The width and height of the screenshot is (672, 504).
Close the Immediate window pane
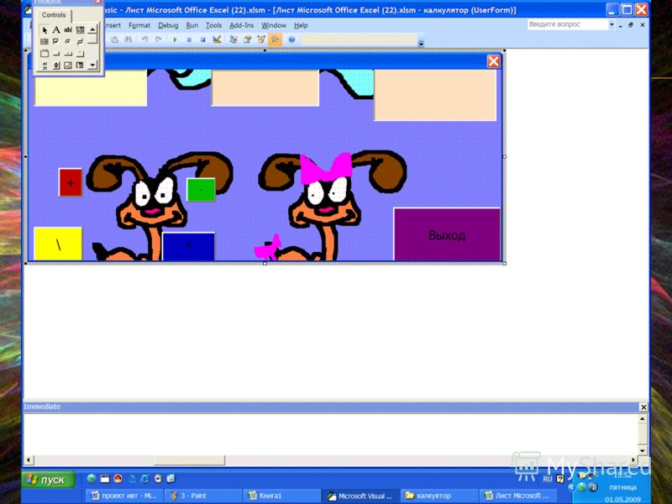click(643, 407)
